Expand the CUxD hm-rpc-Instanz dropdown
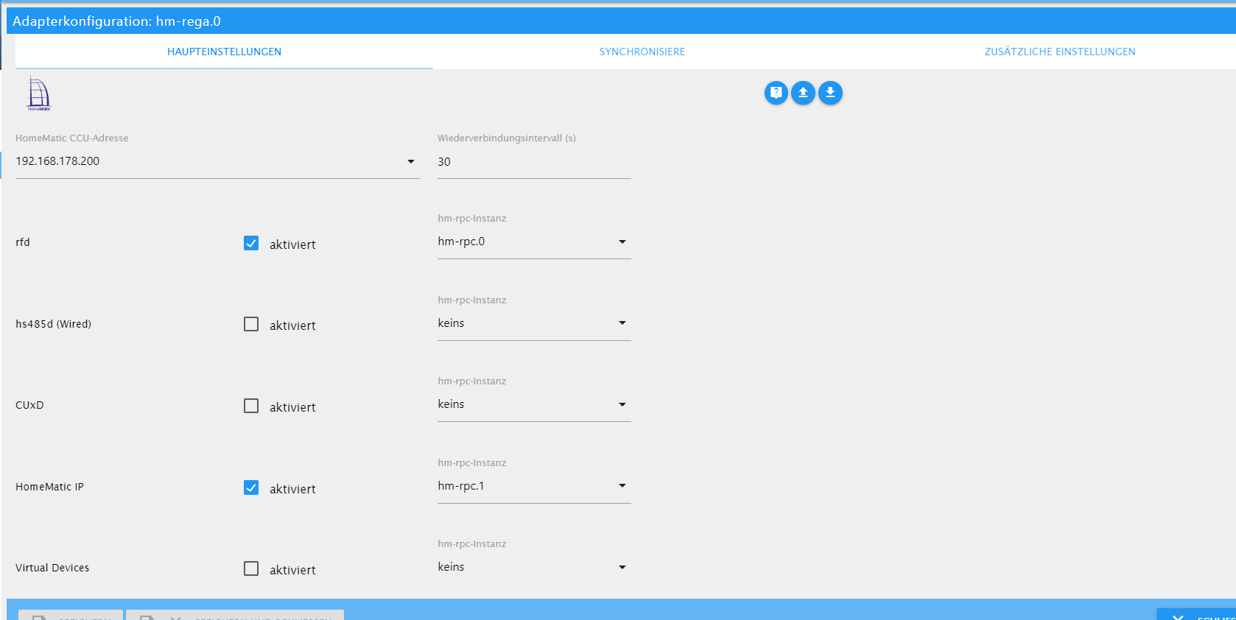This screenshot has height=620, width=1236. tap(534, 404)
